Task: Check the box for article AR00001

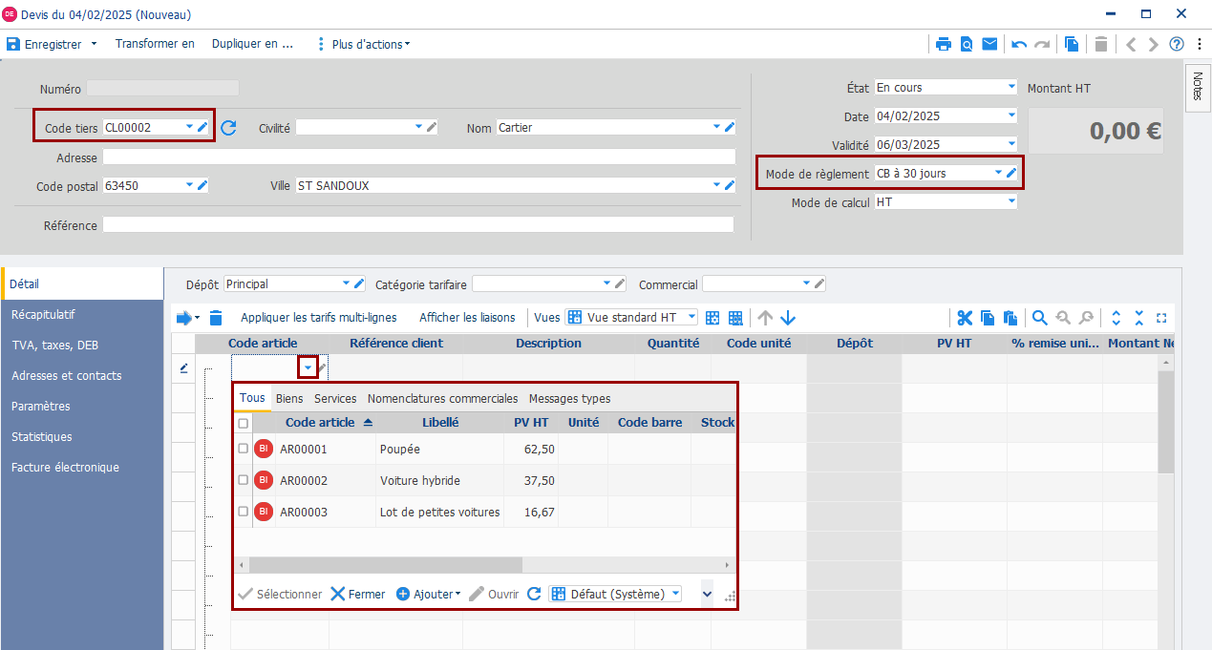Action: tap(244, 449)
